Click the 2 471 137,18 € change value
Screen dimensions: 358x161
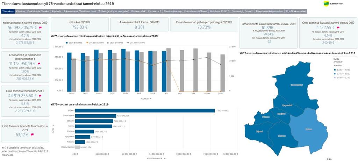click(x=25, y=42)
